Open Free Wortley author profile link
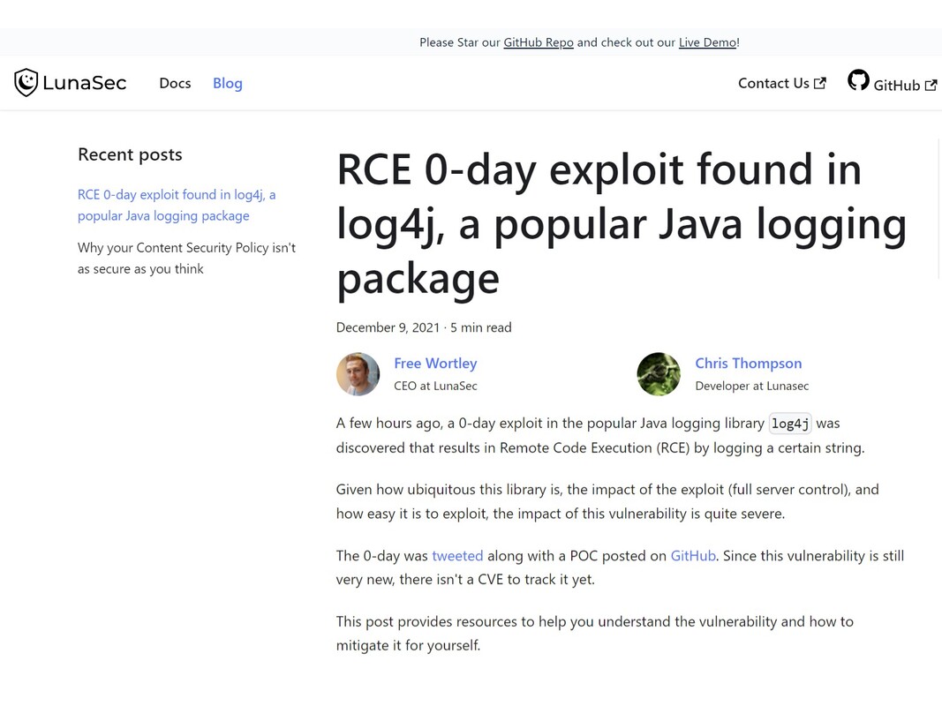Image resolution: width=942 pixels, height=706 pixels. 435,364
